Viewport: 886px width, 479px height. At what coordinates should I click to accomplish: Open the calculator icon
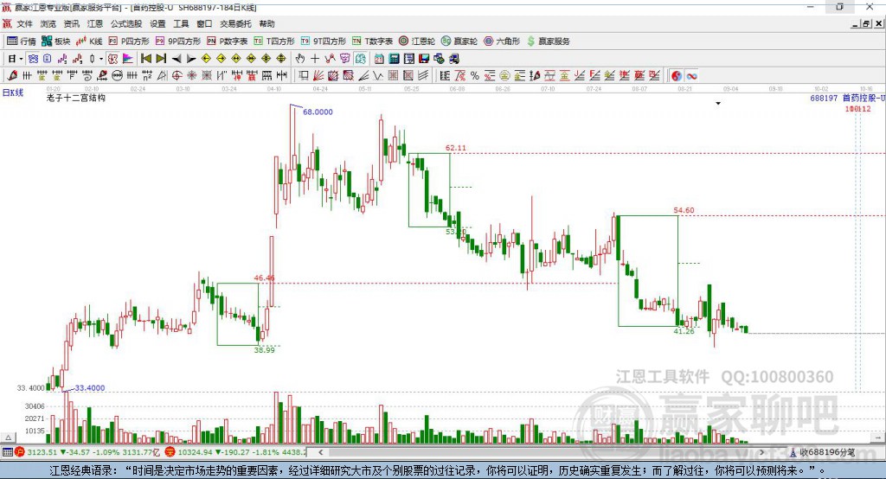[x=394, y=59]
